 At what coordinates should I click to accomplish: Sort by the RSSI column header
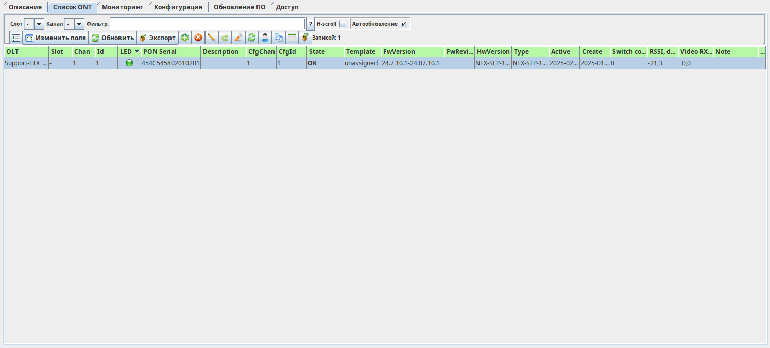tap(663, 51)
